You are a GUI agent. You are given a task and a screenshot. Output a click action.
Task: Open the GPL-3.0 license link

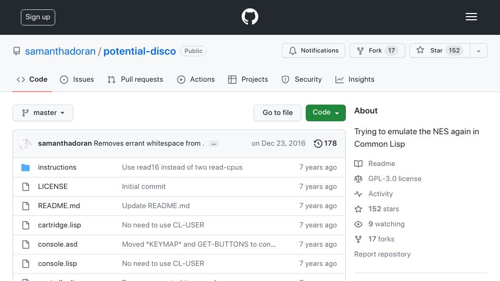395,178
